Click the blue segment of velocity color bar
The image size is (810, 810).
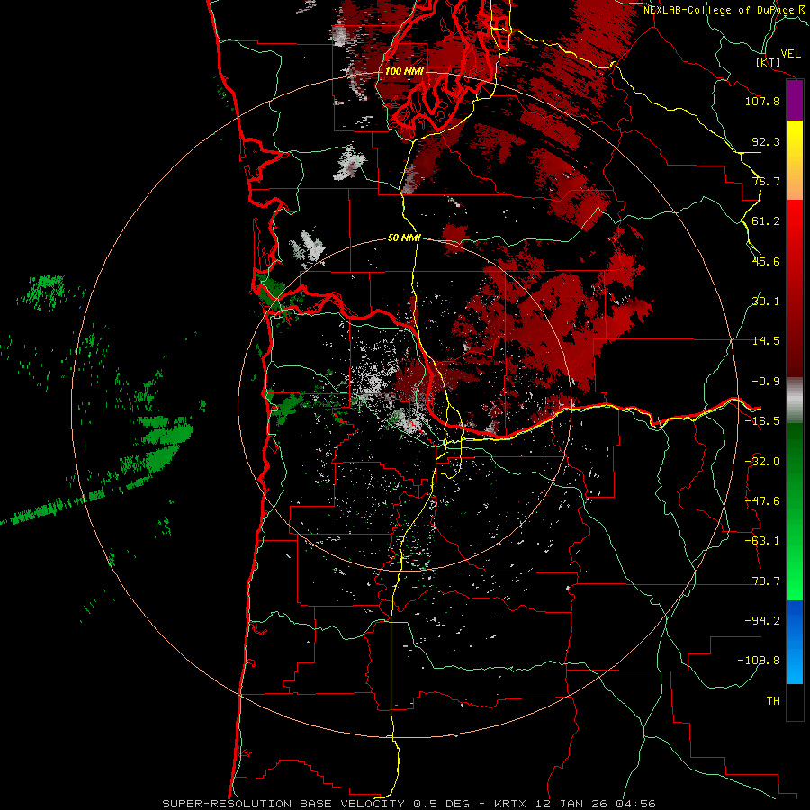795,642
